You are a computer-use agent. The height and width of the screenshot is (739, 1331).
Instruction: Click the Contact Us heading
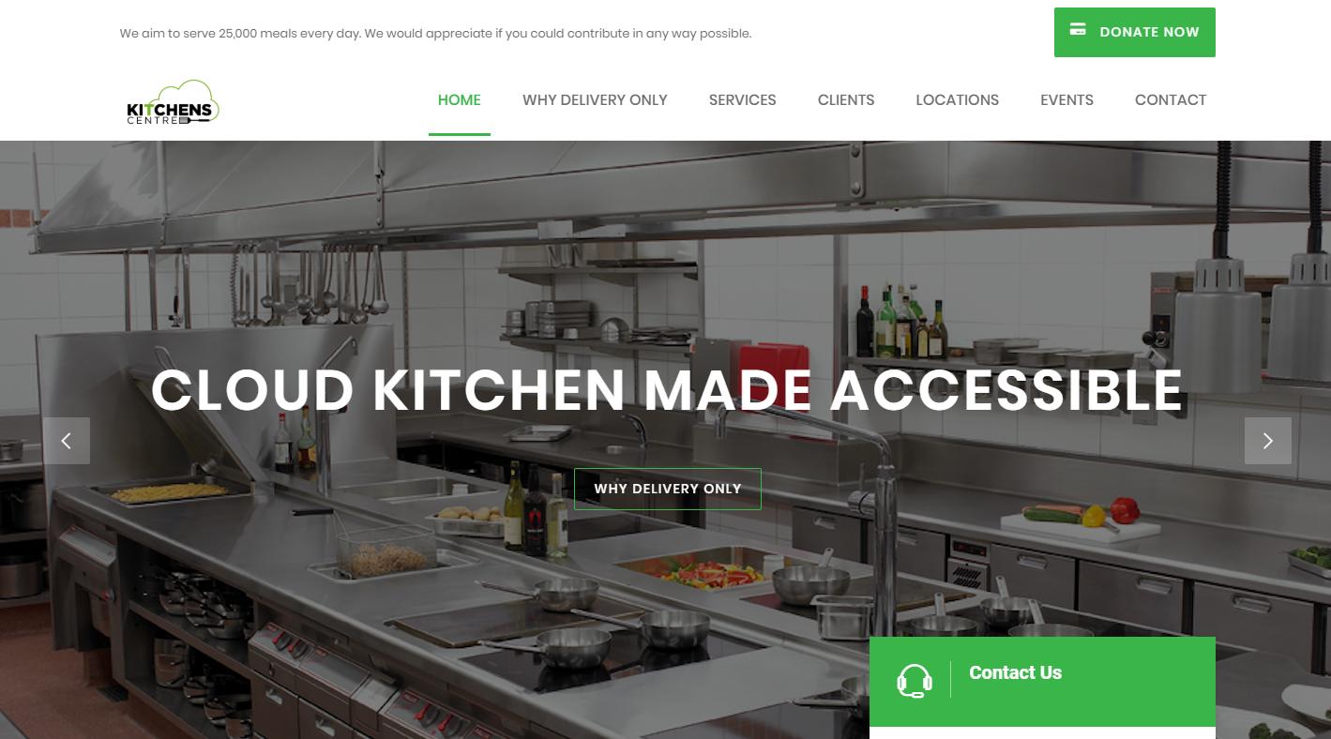tap(1015, 672)
